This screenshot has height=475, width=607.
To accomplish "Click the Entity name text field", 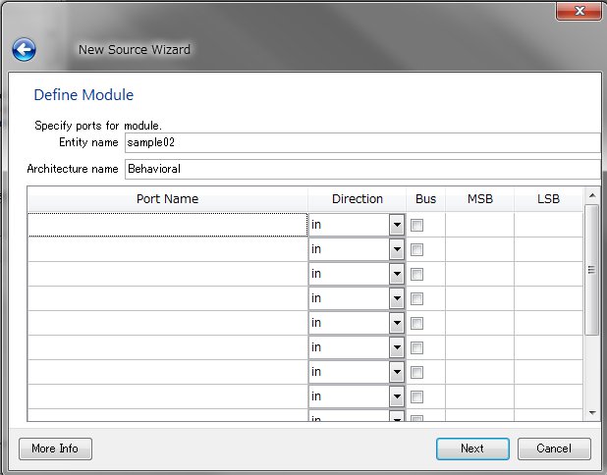I will coord(361,143).
